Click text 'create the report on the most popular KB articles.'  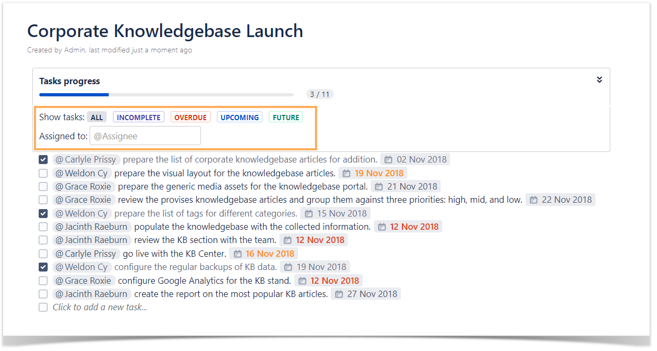[x=231, y=294]
